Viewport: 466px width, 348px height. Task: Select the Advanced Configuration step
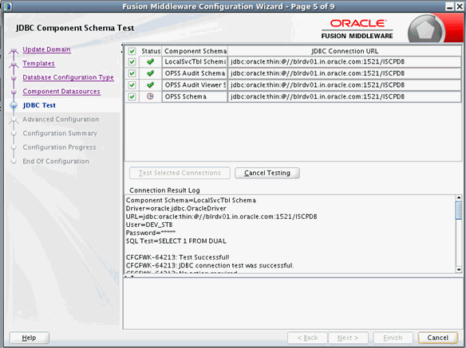61,119
